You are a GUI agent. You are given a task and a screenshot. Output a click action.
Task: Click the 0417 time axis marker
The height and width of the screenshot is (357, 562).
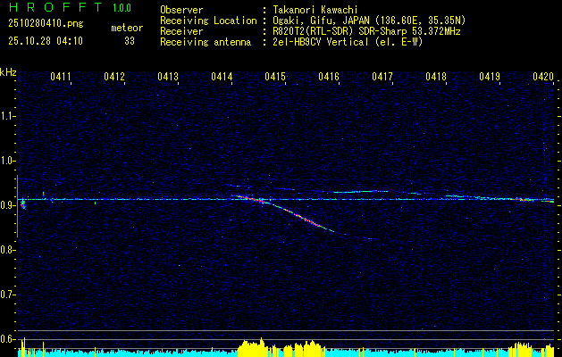coord(382,76)
